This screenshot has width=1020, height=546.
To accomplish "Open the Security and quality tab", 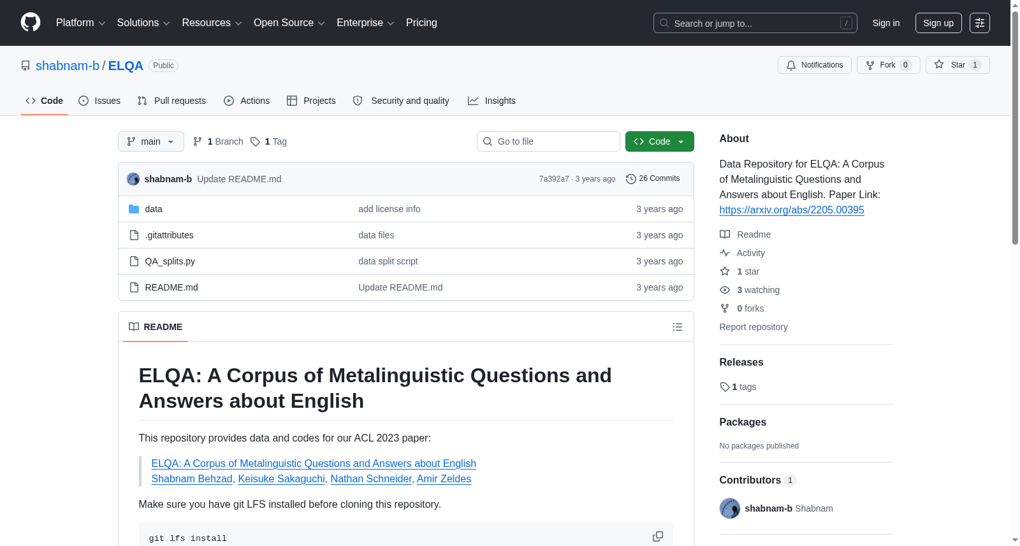I will click(x=401, y=101).
